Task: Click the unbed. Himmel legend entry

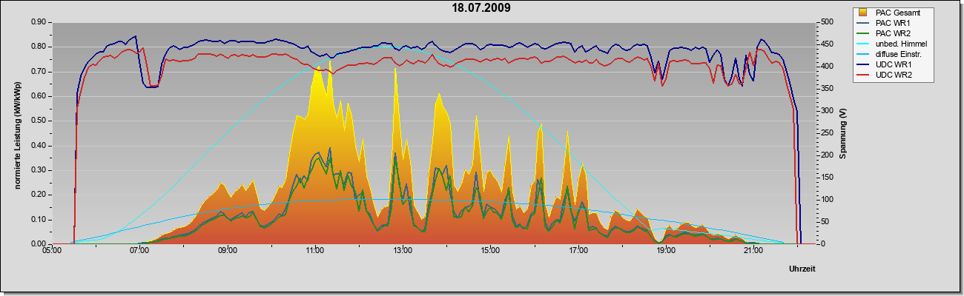Action: tap(894, 44)
